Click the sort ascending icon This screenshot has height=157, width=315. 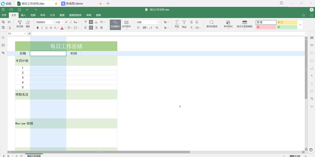pos(191,22)
